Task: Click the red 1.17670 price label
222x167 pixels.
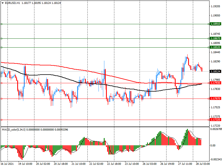Action: click(215, 99)
